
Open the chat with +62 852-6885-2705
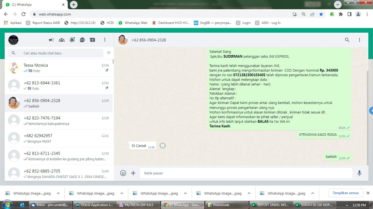pyautogui.click(x=58, y=173)
